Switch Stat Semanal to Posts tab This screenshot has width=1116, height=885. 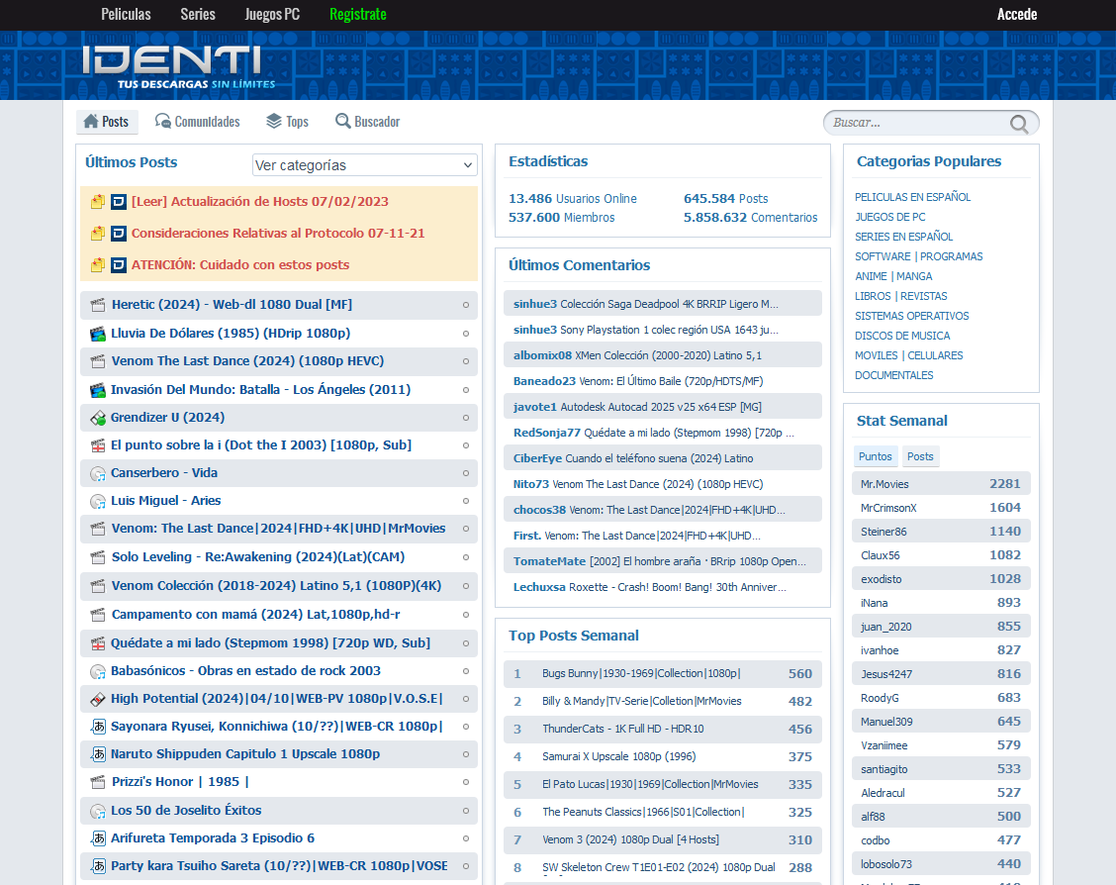click(920, 456)
